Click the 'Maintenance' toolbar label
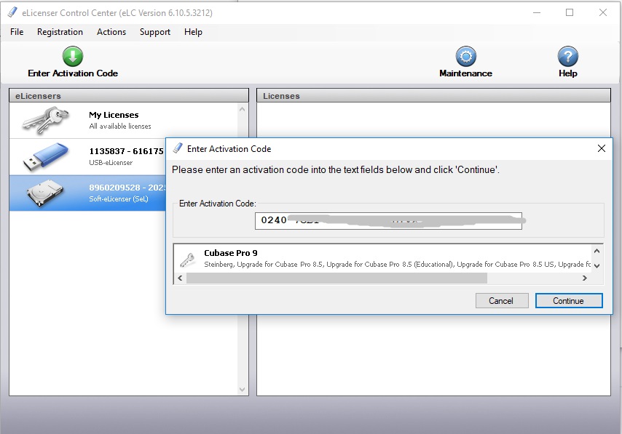Viewport: 622px width, 434px height. (x=465, y=73)
